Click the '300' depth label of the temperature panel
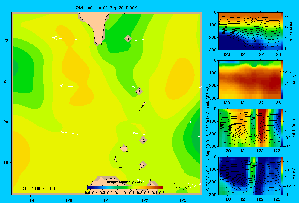 pos(213,50)
